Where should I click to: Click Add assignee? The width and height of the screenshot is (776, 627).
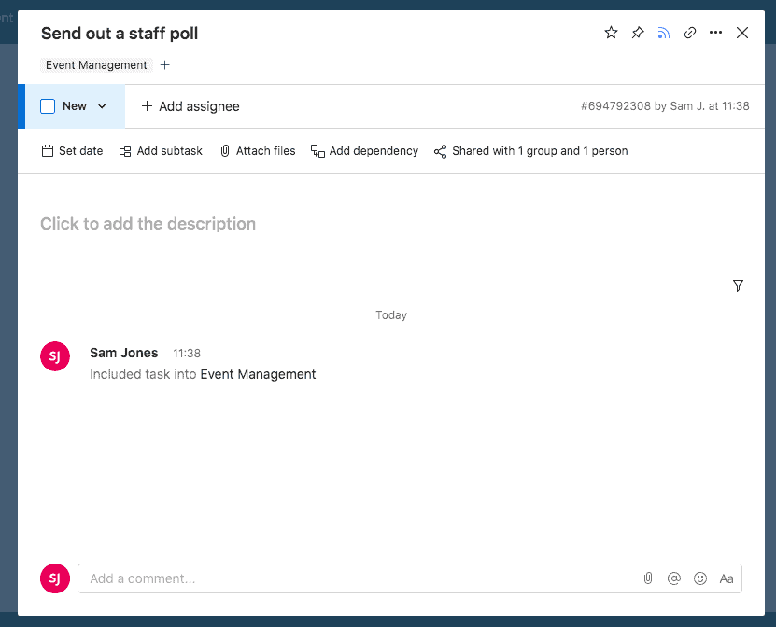pyautogui.click(x=190, y=106)
